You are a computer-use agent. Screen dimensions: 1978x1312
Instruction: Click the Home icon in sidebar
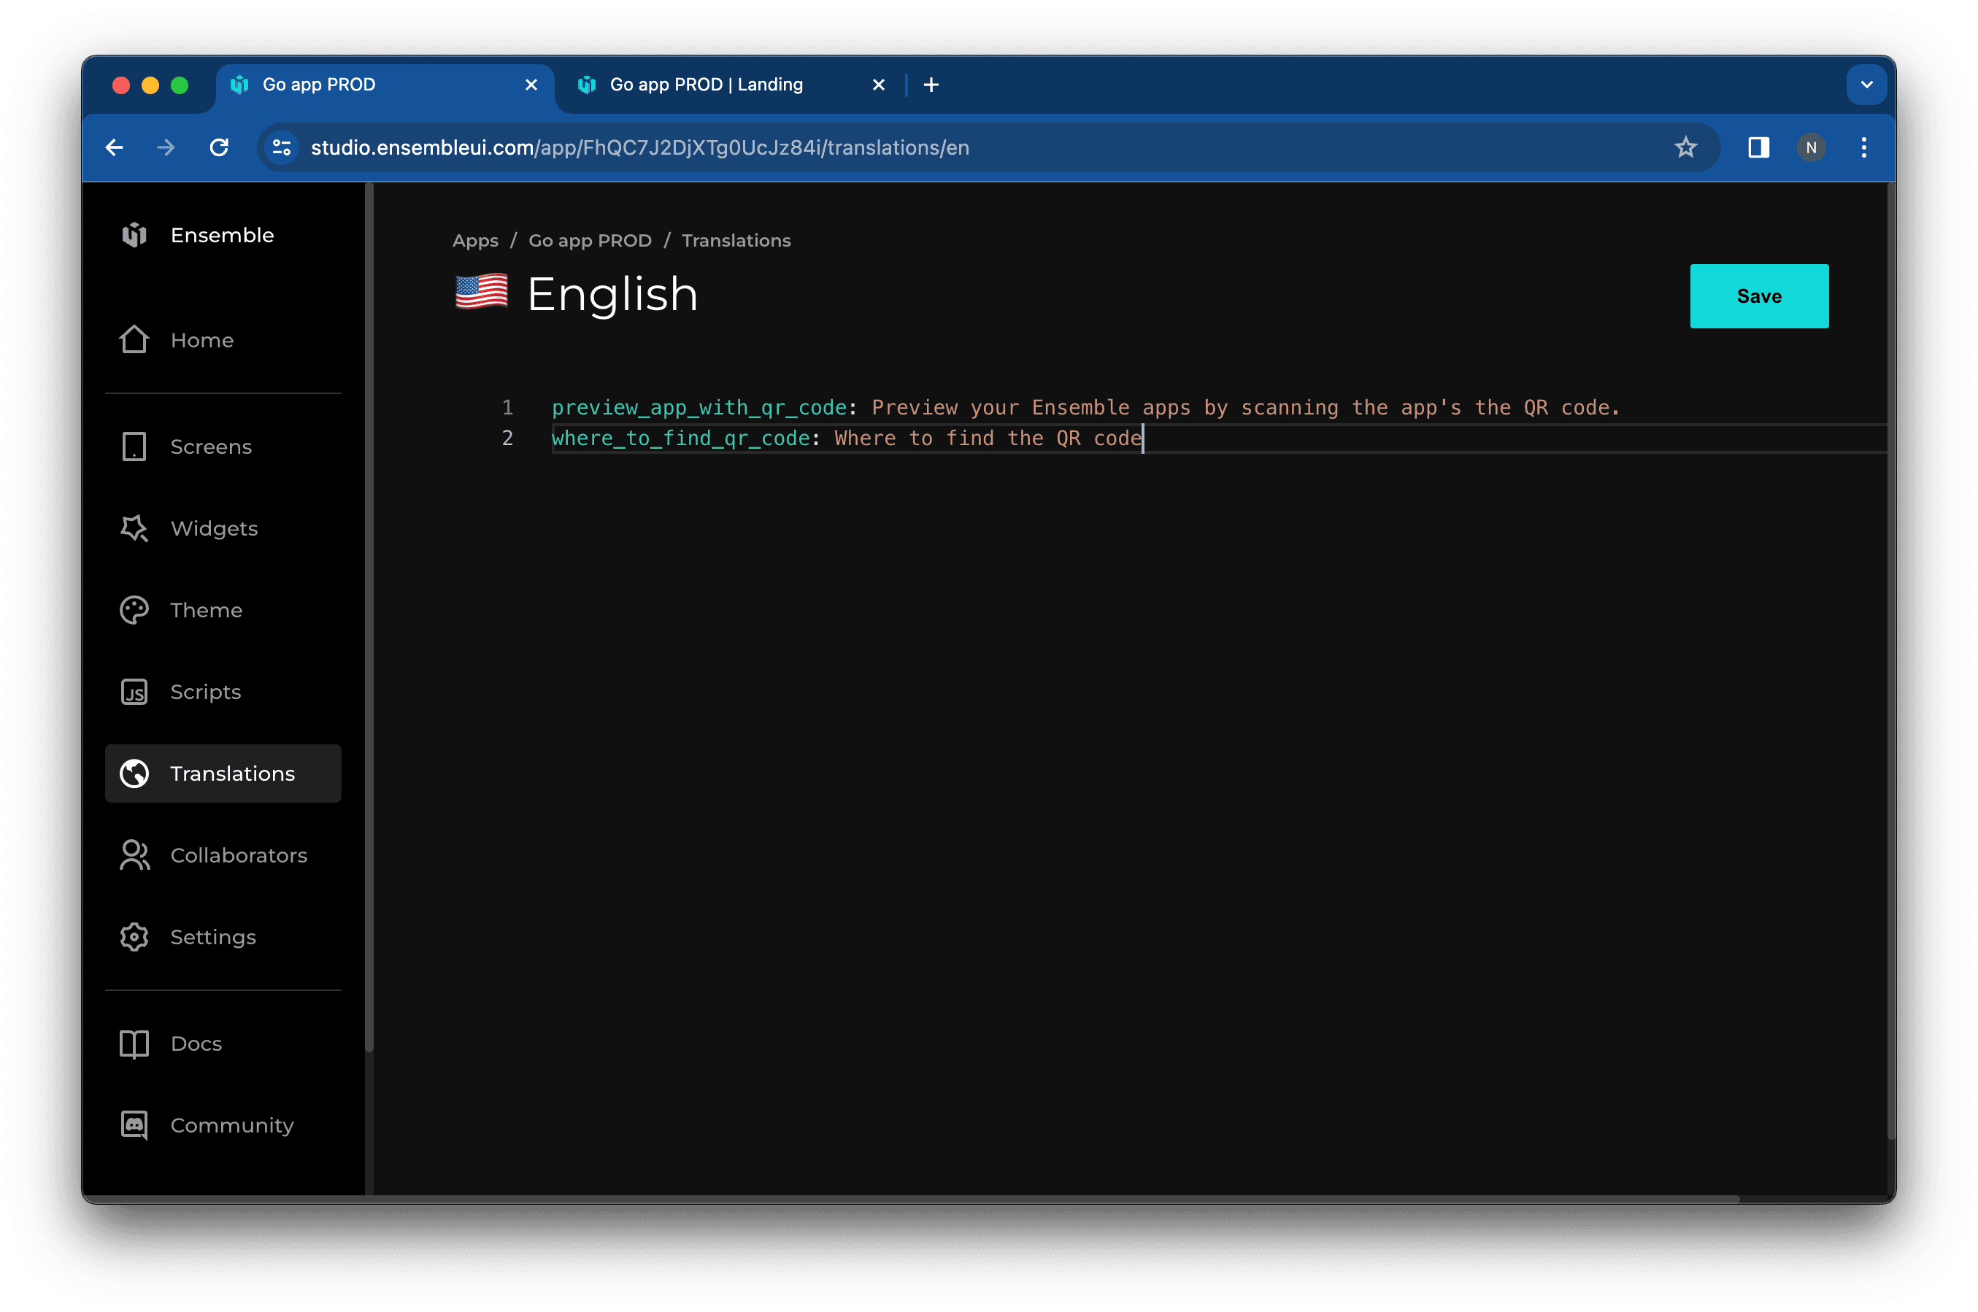click(x=138, y=340)
